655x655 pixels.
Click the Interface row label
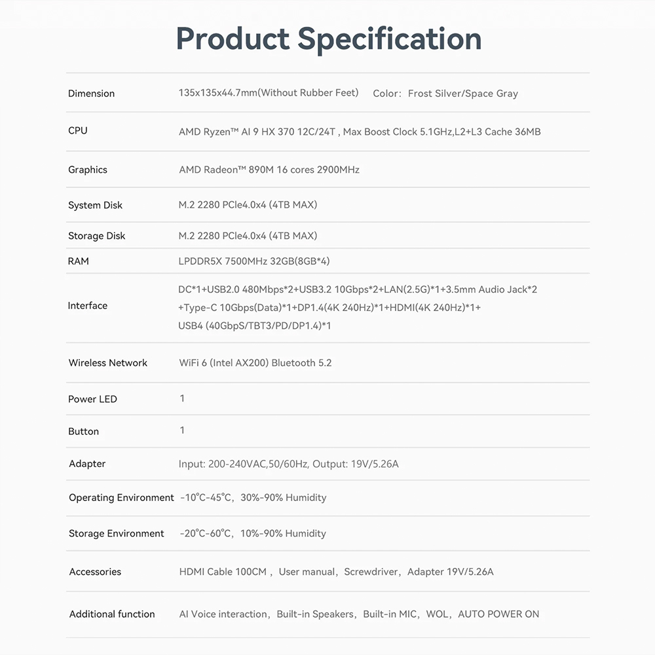pyautogui.click(x=87, y=306)
